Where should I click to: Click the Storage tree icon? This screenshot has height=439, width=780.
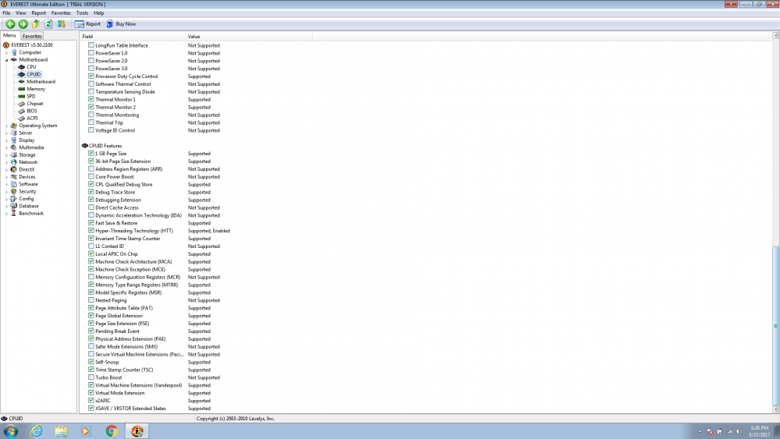[x=14, y=154]
